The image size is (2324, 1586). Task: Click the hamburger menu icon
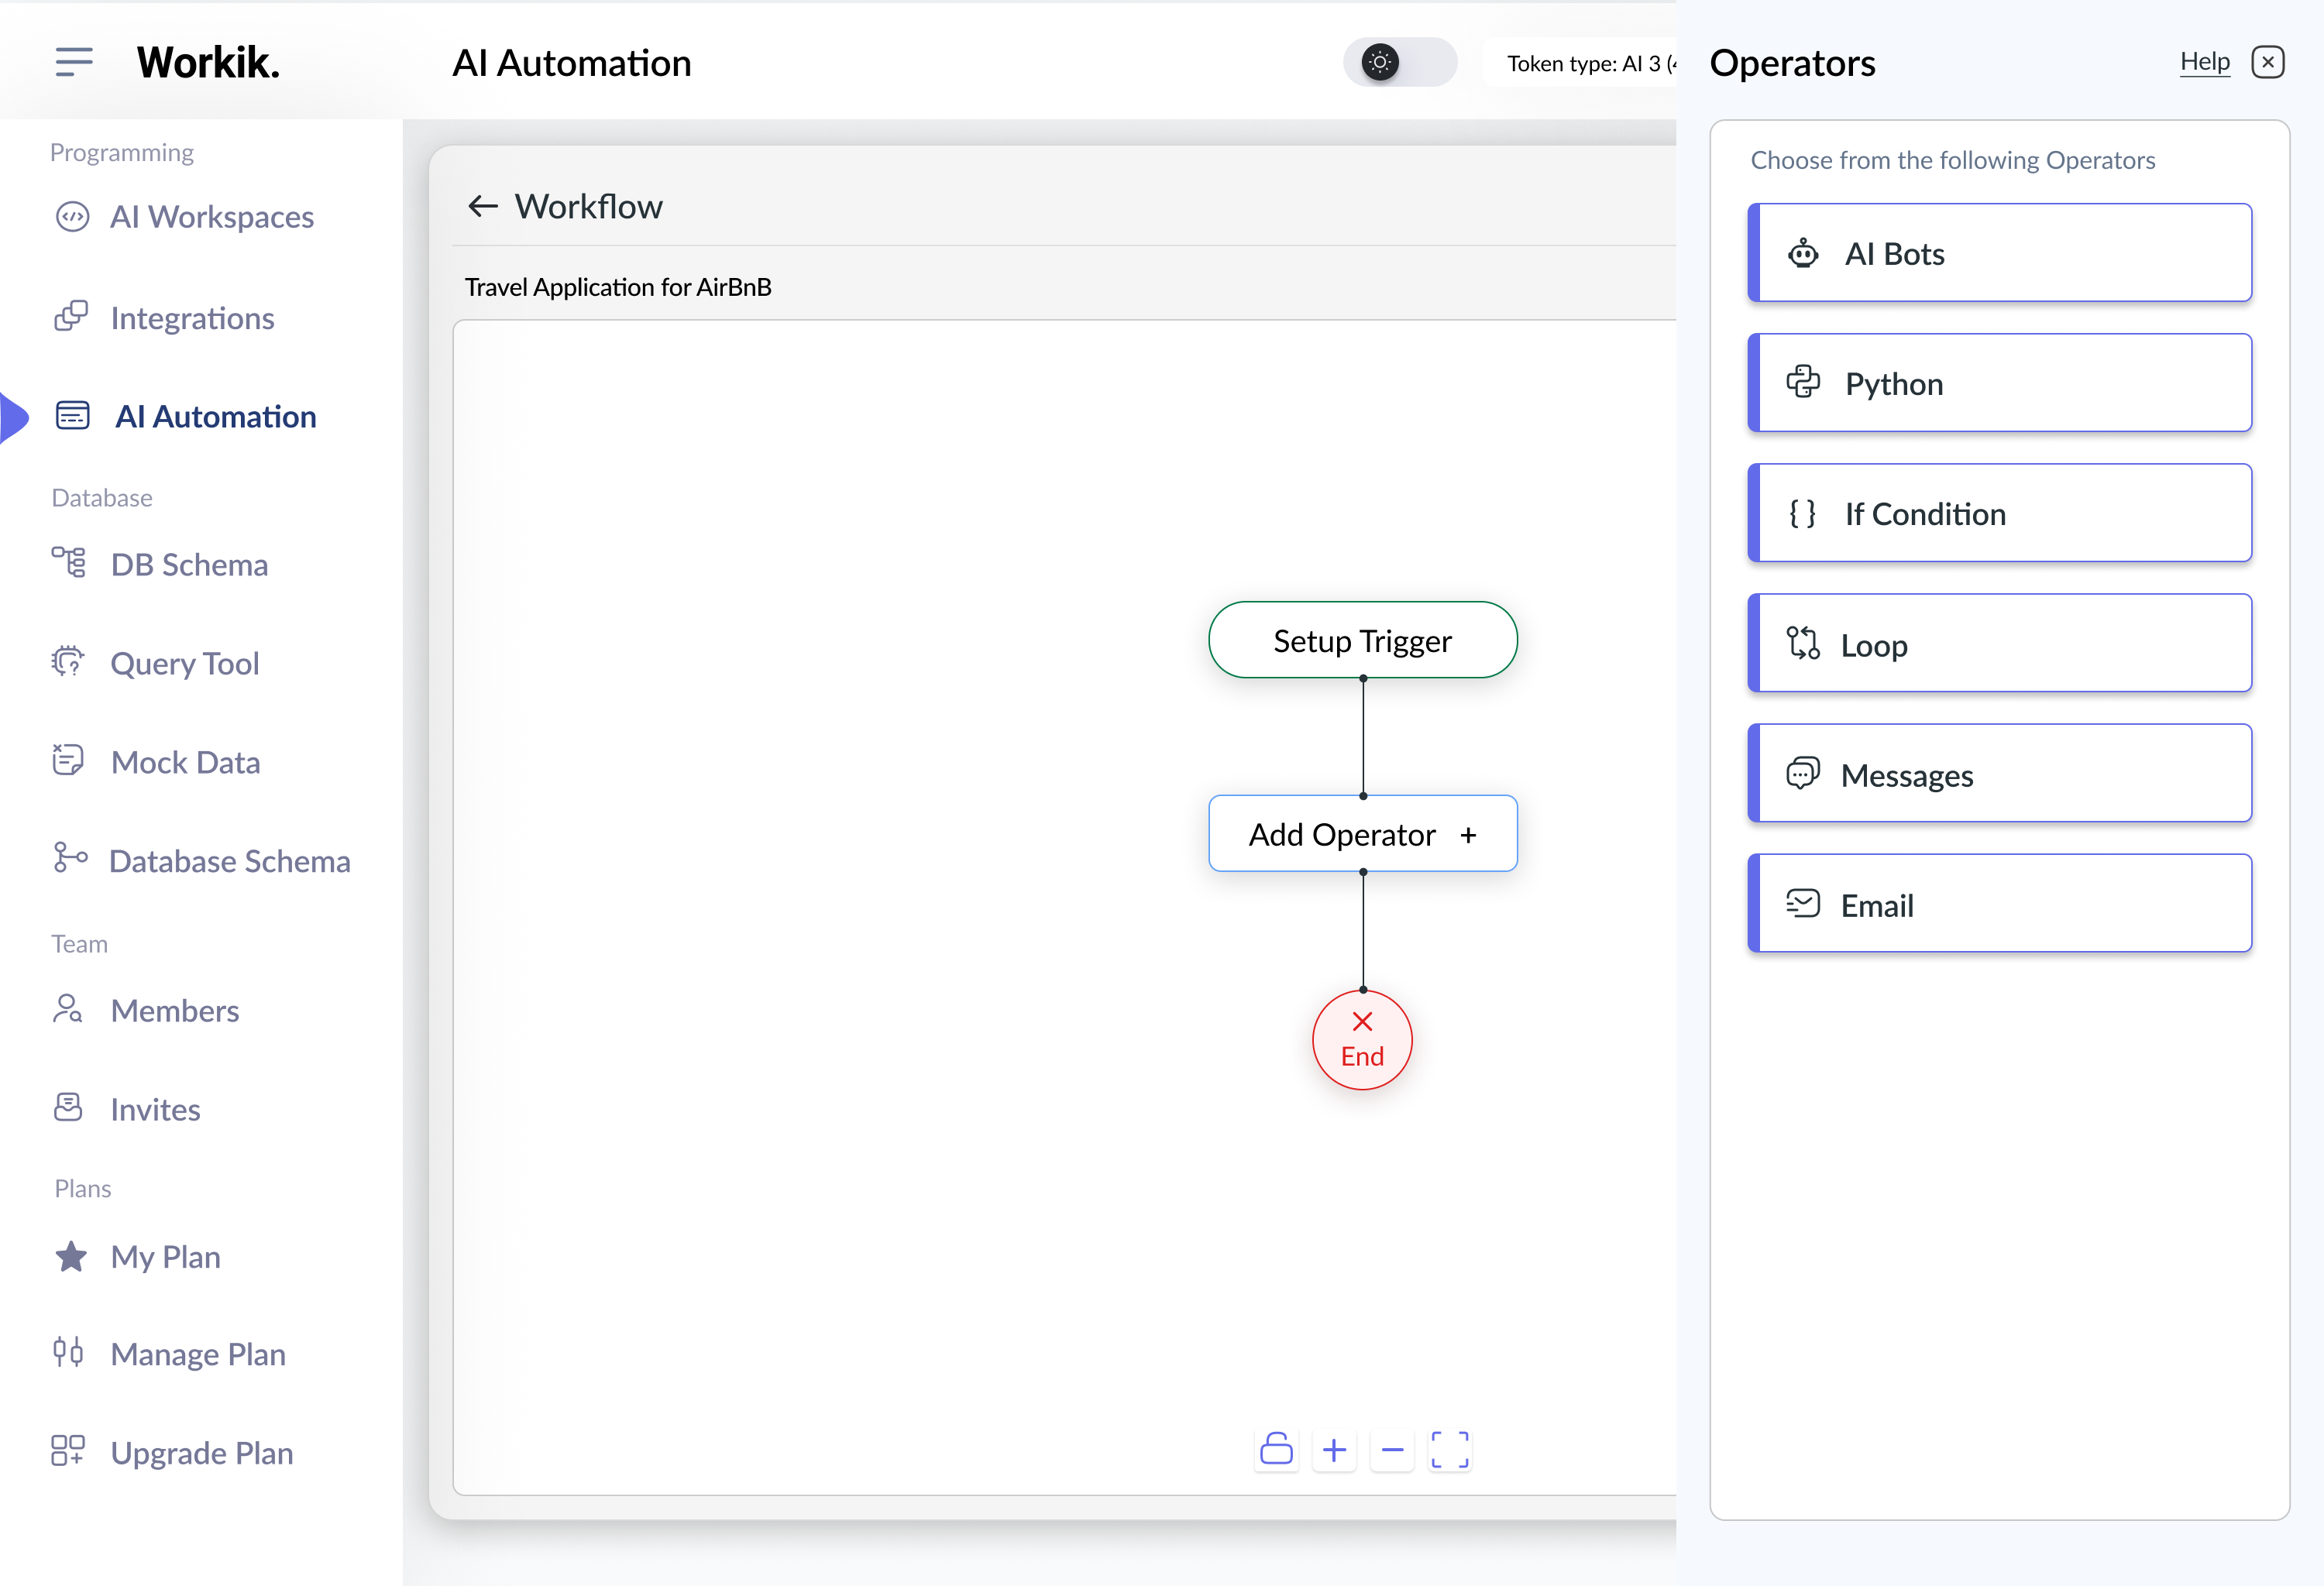click(74, 62)
